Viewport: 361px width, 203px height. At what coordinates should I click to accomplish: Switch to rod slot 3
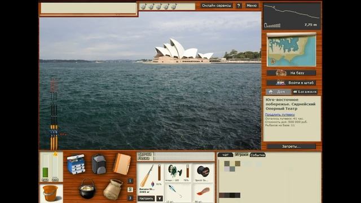tap(130, 198)
